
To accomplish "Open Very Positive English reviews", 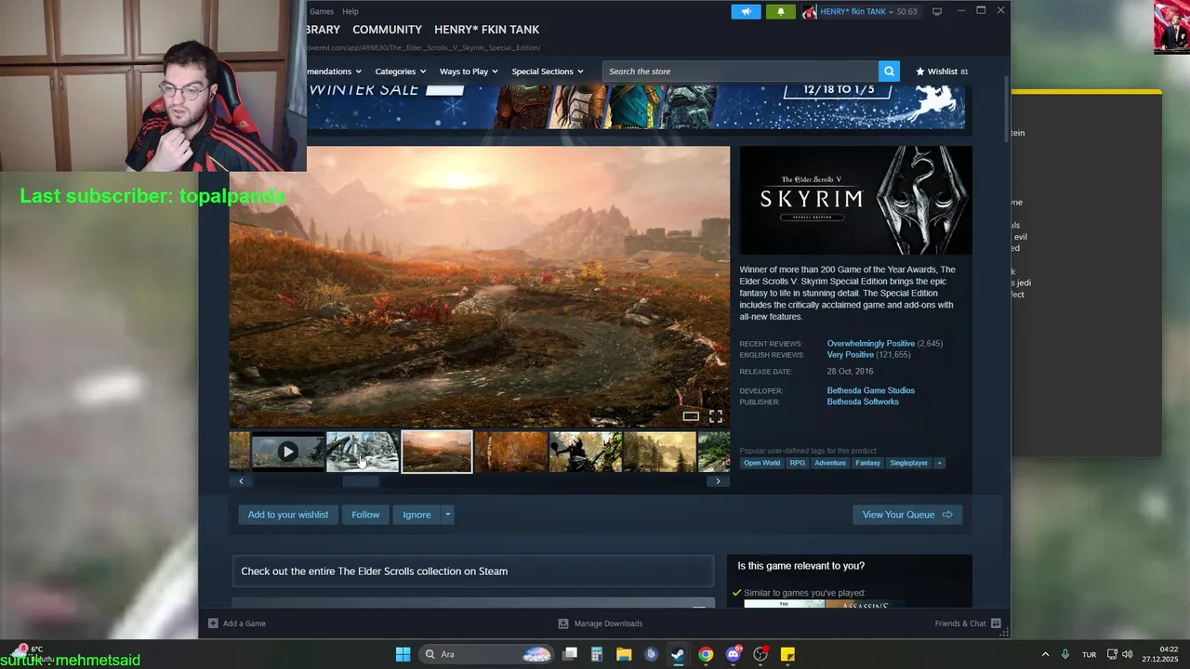I will pos(851,355).
